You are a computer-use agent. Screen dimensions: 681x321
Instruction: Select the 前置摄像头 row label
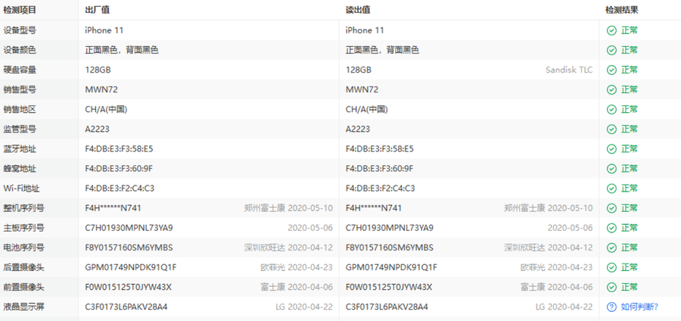24,287
